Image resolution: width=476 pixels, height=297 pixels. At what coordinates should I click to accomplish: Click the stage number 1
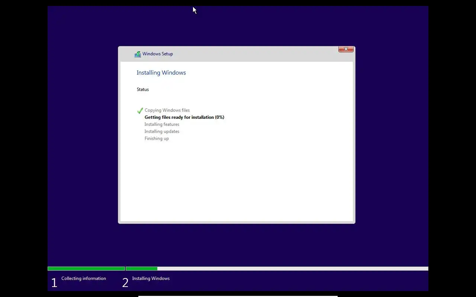tap(54, 283)
